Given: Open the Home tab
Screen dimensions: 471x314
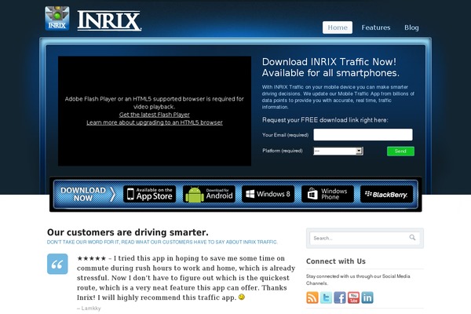Looking at the screenshot, I should click(x=338, y=27).
